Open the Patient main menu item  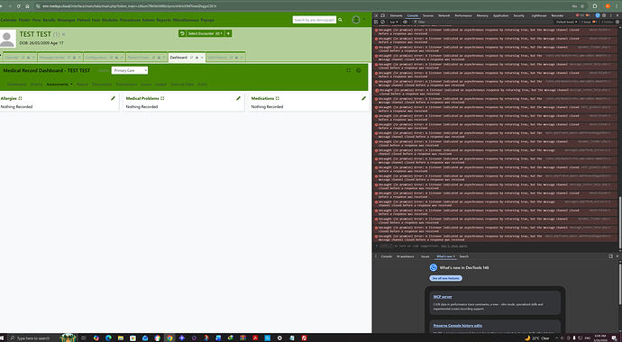click(84, 20)
